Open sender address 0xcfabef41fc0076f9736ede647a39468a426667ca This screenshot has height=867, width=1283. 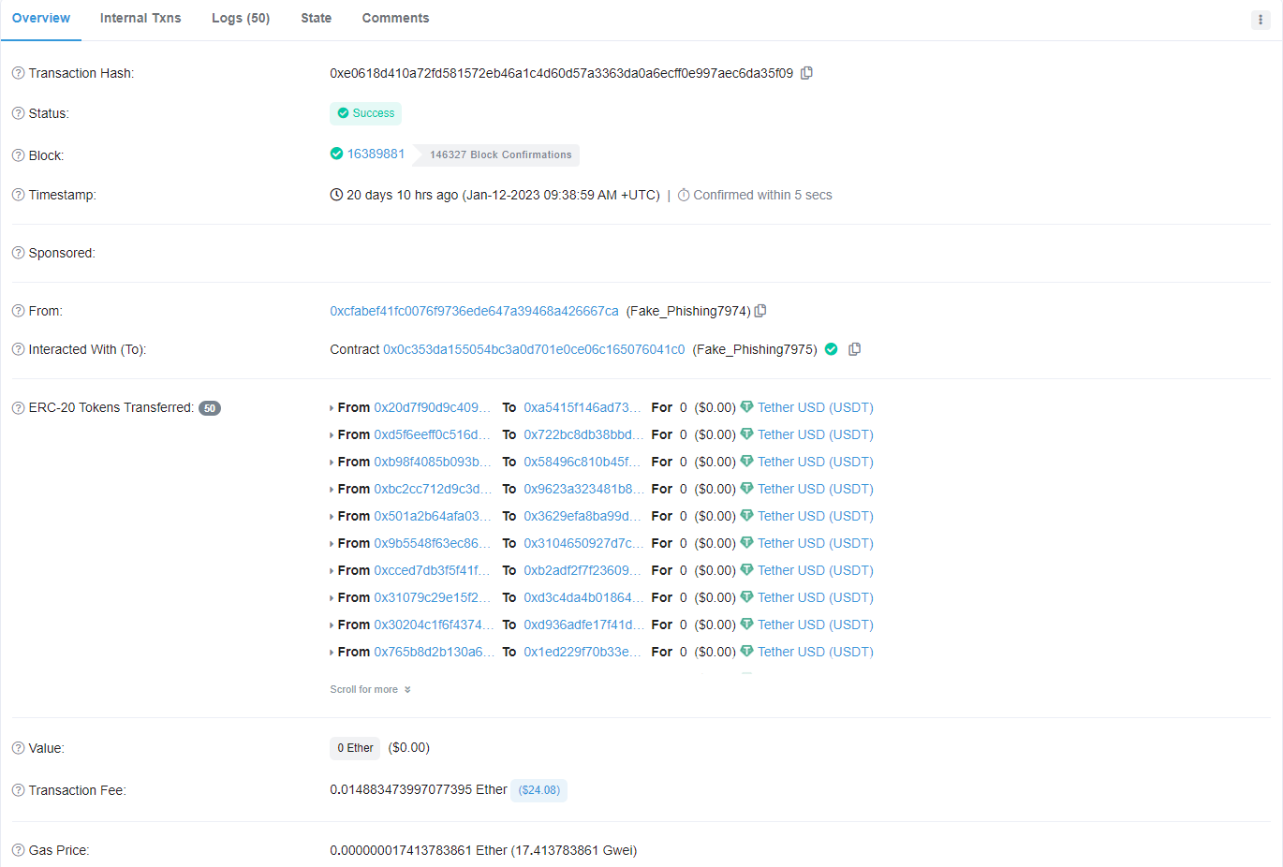tap(474, 311)
